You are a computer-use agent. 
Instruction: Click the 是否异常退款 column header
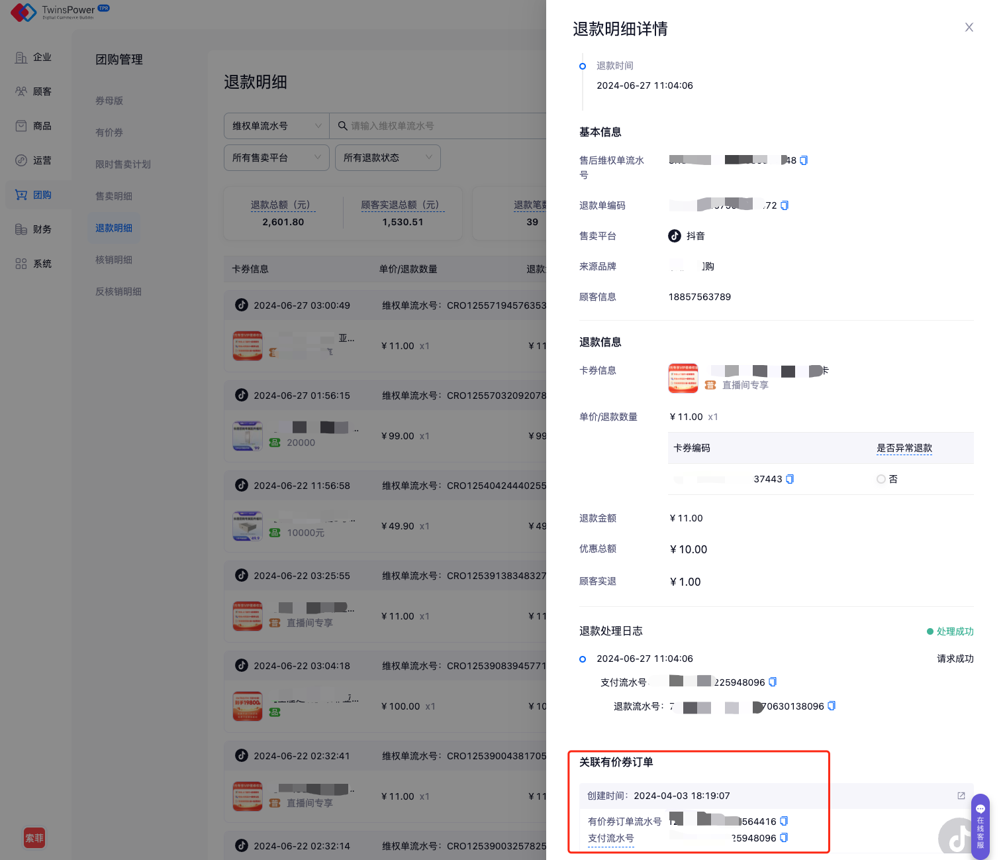(x=904, y=448)
